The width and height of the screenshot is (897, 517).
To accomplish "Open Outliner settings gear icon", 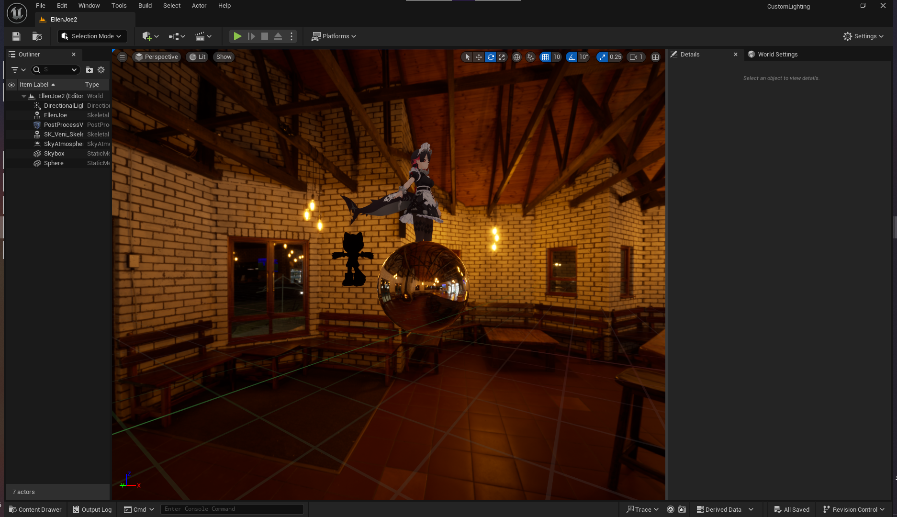I will [x=101, y=70].
